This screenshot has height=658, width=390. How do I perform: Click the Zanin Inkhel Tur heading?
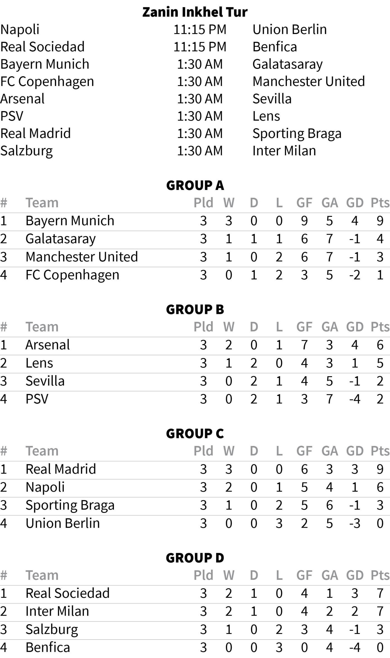pos(195,12)
